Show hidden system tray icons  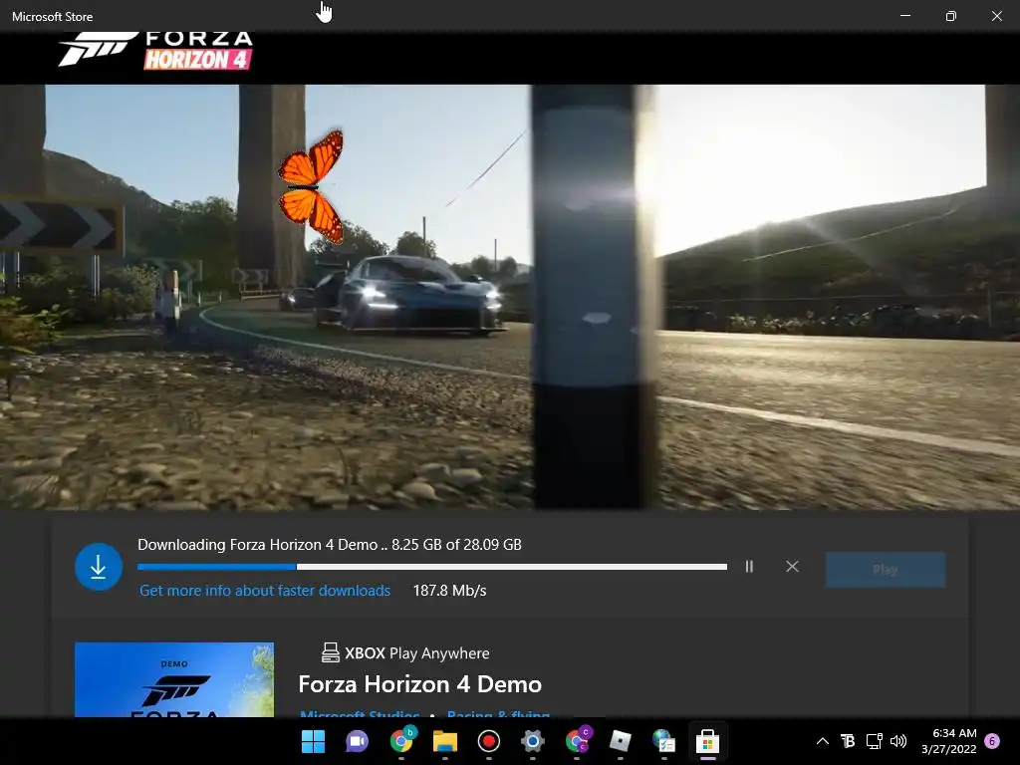(822, 741)
